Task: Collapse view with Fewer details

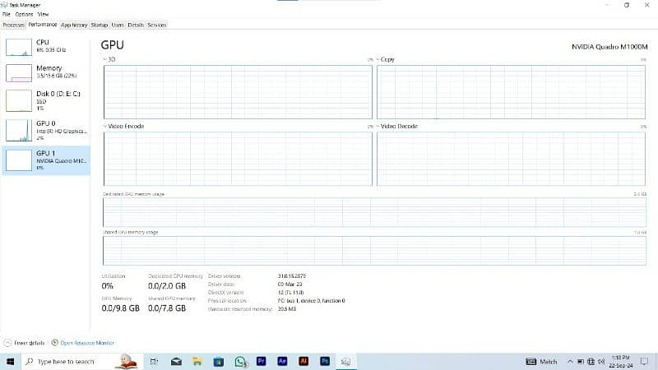Action: click(25, 342)
